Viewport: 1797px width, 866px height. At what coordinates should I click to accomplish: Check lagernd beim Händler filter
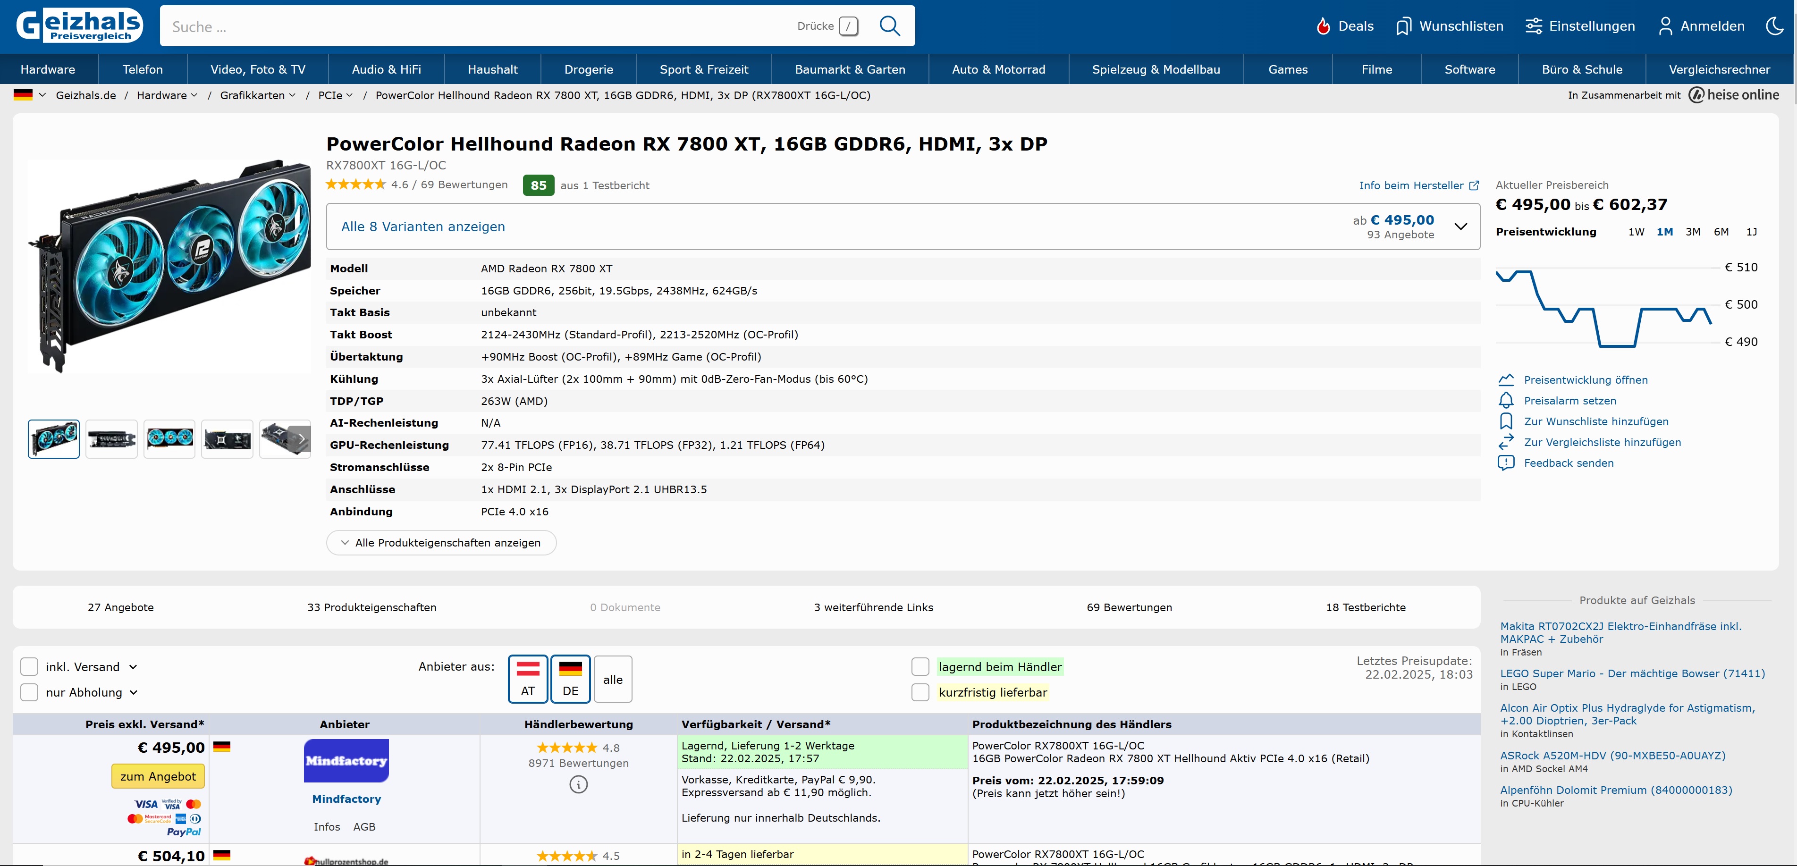[x=920, y=666]
